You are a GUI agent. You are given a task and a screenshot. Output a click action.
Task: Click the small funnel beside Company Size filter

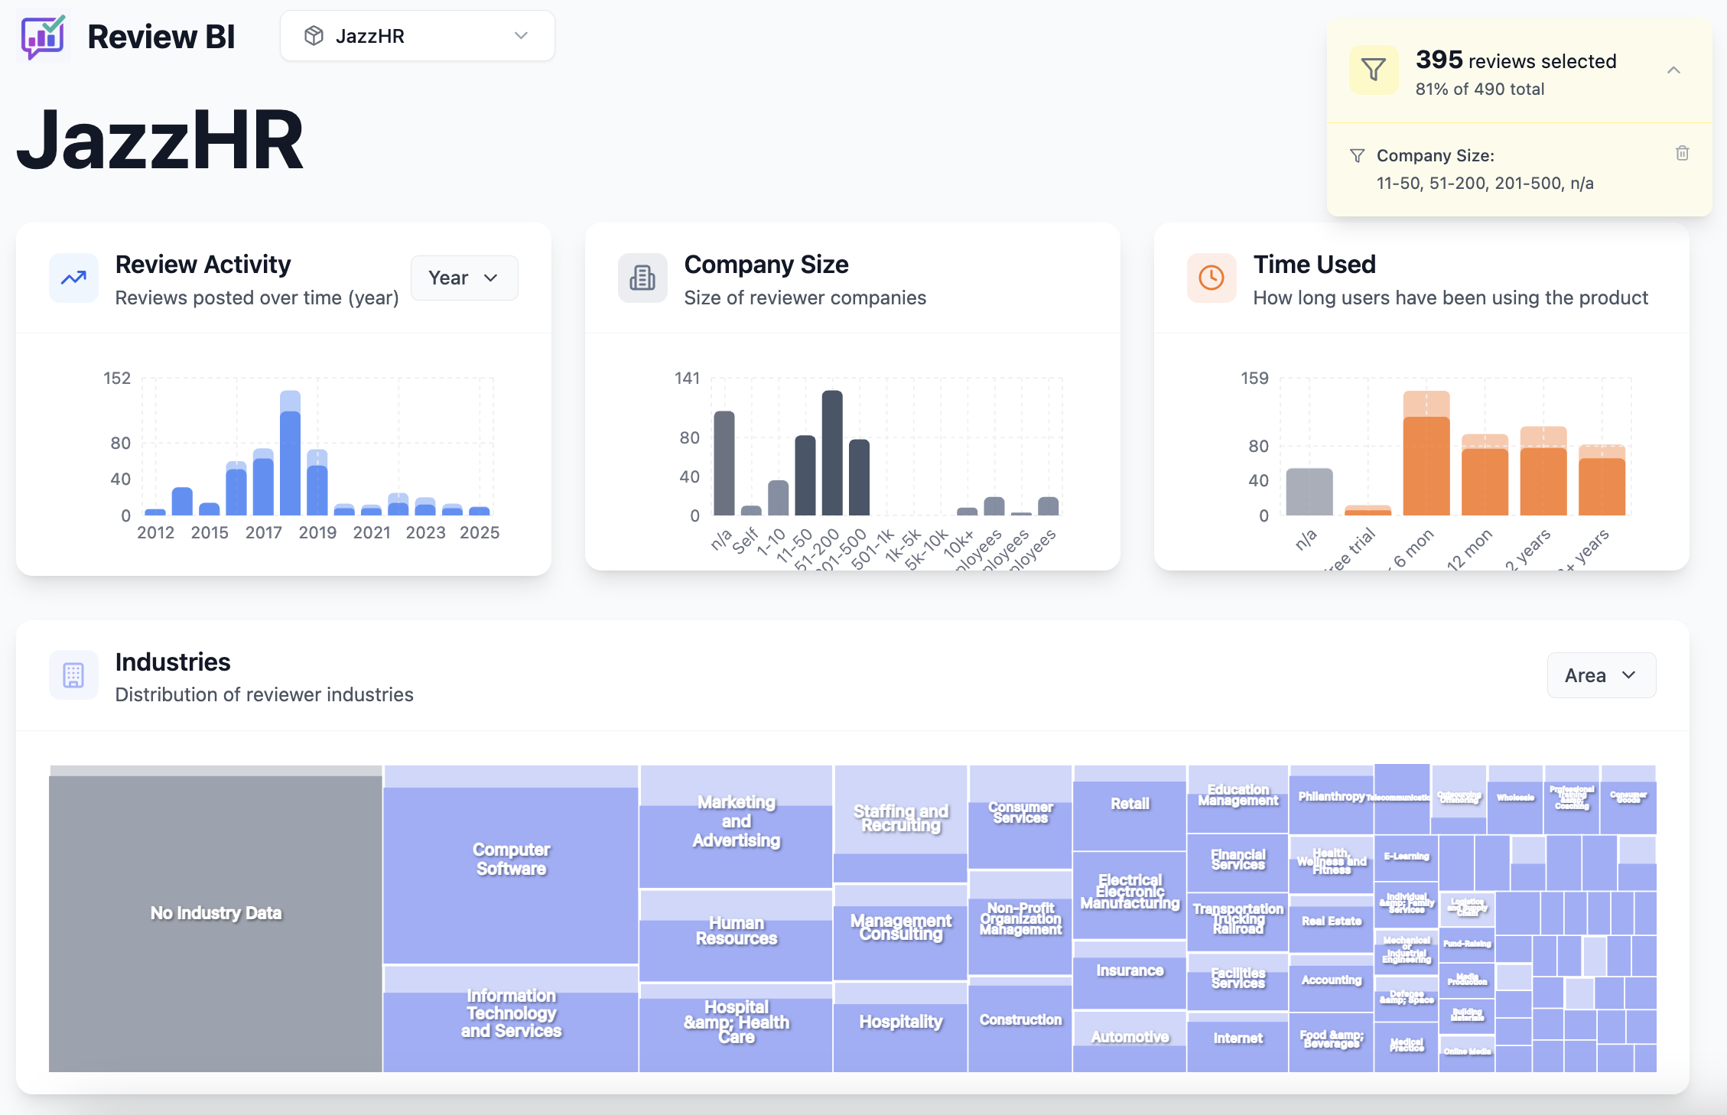pos(1357,156)
